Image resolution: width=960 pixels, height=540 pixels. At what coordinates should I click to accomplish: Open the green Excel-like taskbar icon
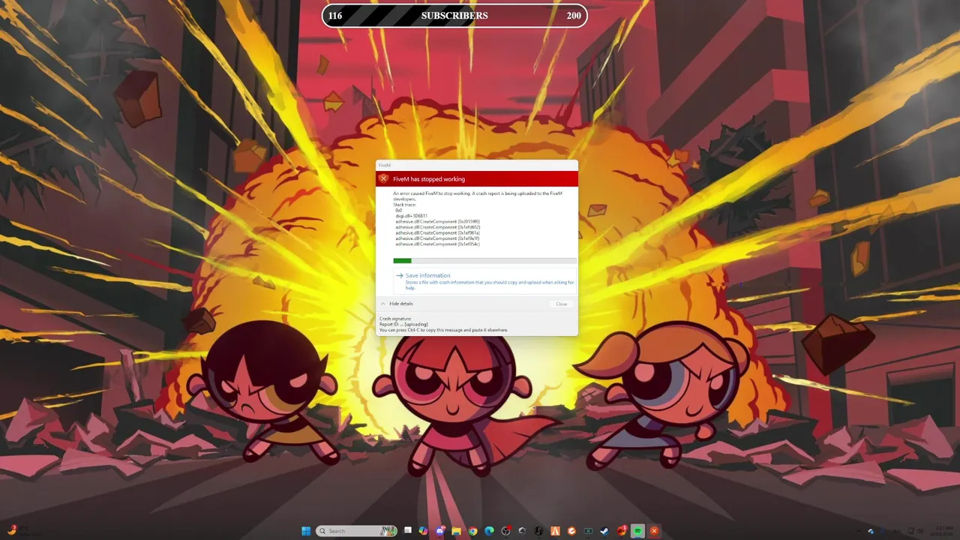coord(588,531)
